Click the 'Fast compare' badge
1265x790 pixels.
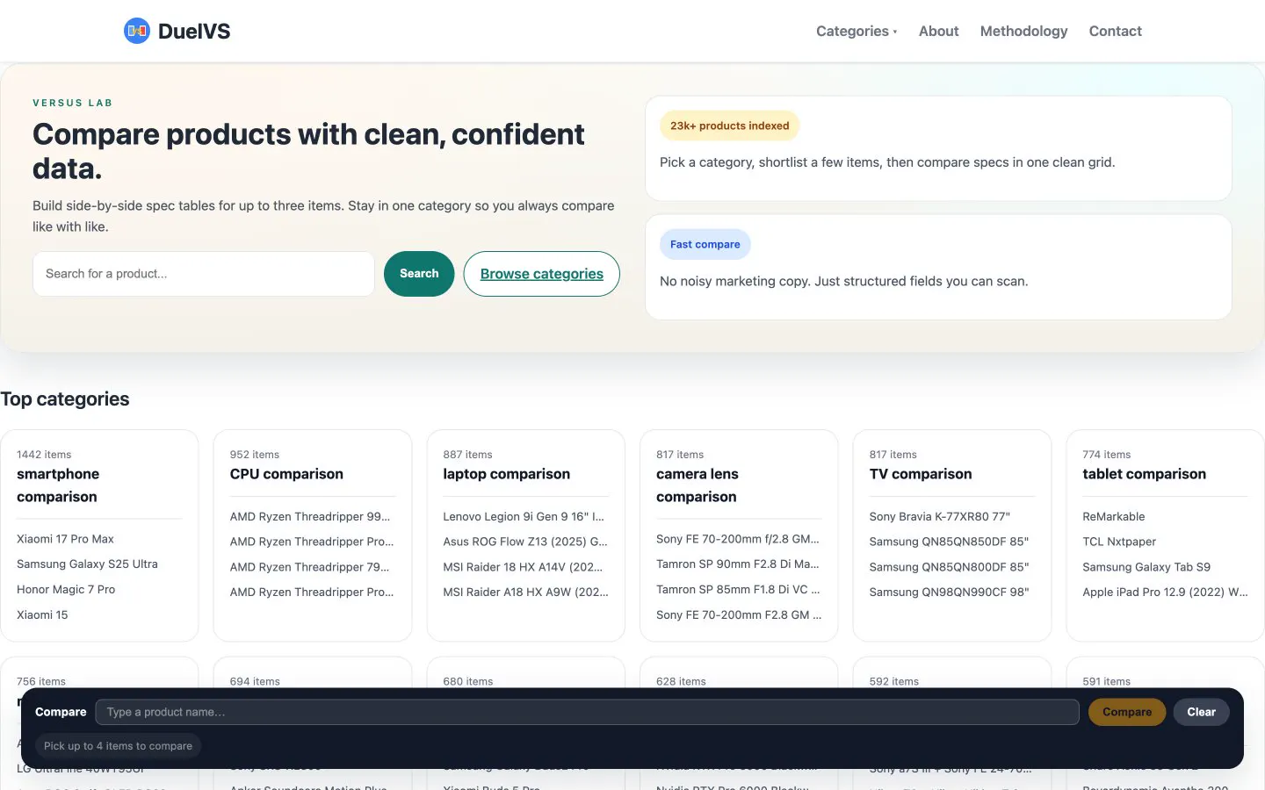[x=705, y=244]
